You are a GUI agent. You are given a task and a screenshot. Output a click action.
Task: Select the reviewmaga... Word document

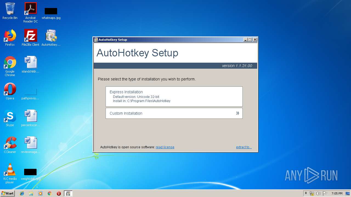tap(30, 145)
